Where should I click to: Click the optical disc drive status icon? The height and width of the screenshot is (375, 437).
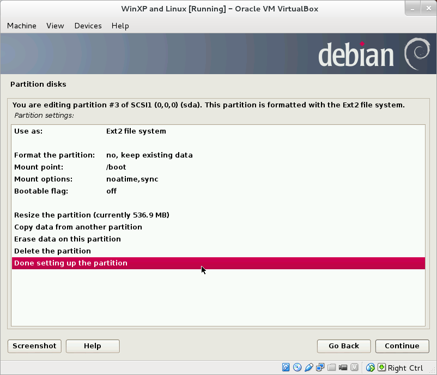[x=296, y=368]
